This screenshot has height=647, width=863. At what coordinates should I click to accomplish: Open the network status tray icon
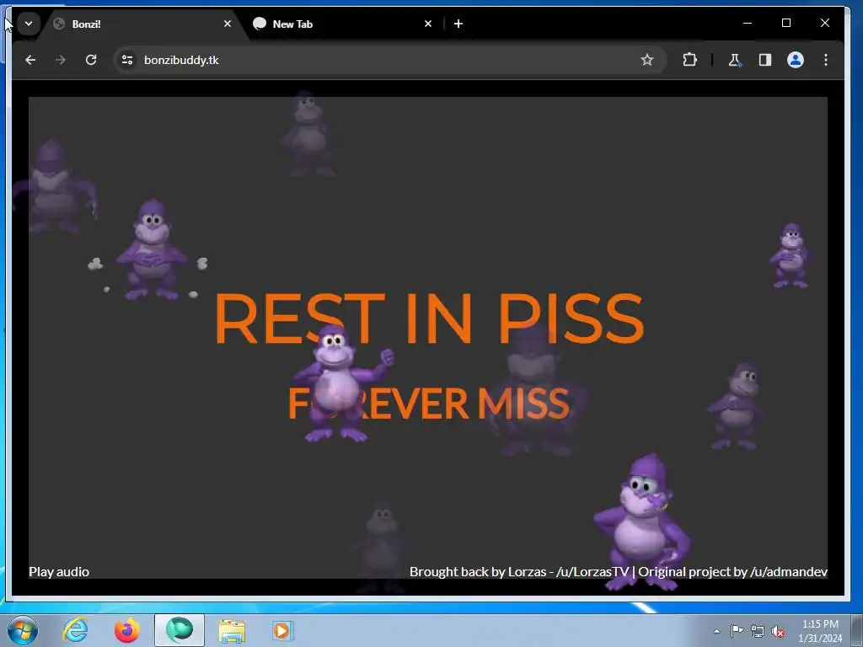coord(758,631)
